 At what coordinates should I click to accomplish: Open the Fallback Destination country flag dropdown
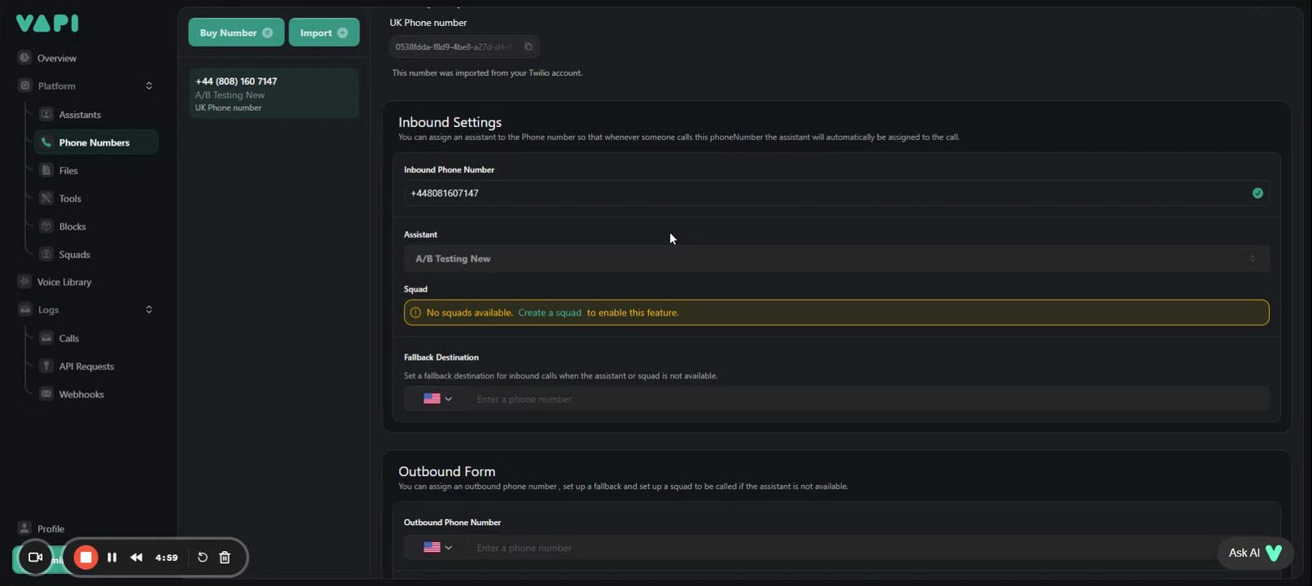(437, 399)
